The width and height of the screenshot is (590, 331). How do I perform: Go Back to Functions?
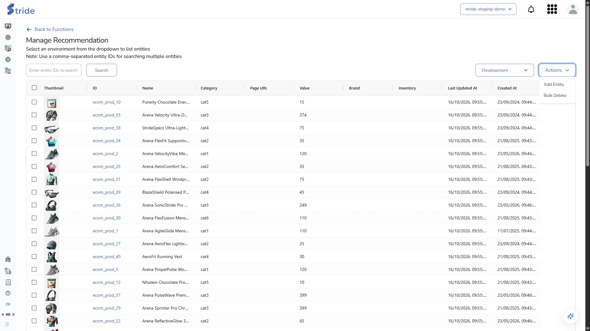click(50, 29)
